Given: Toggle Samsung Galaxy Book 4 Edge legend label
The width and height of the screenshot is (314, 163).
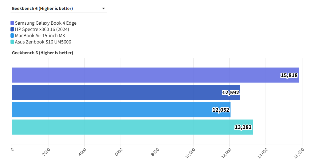Looking at the screenshot, I should (46, 23).
